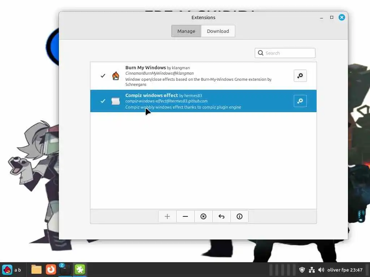Switch to the Manage tab

tap(186, 31)
